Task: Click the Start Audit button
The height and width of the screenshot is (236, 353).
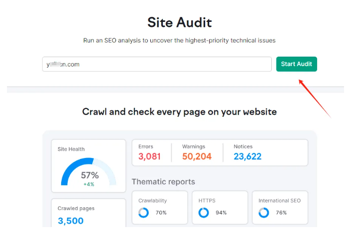Action: [296, 64]
